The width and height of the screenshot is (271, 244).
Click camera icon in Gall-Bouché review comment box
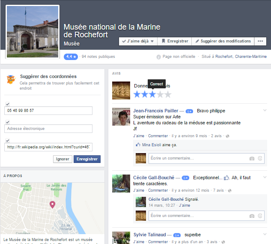pos(252,216)
